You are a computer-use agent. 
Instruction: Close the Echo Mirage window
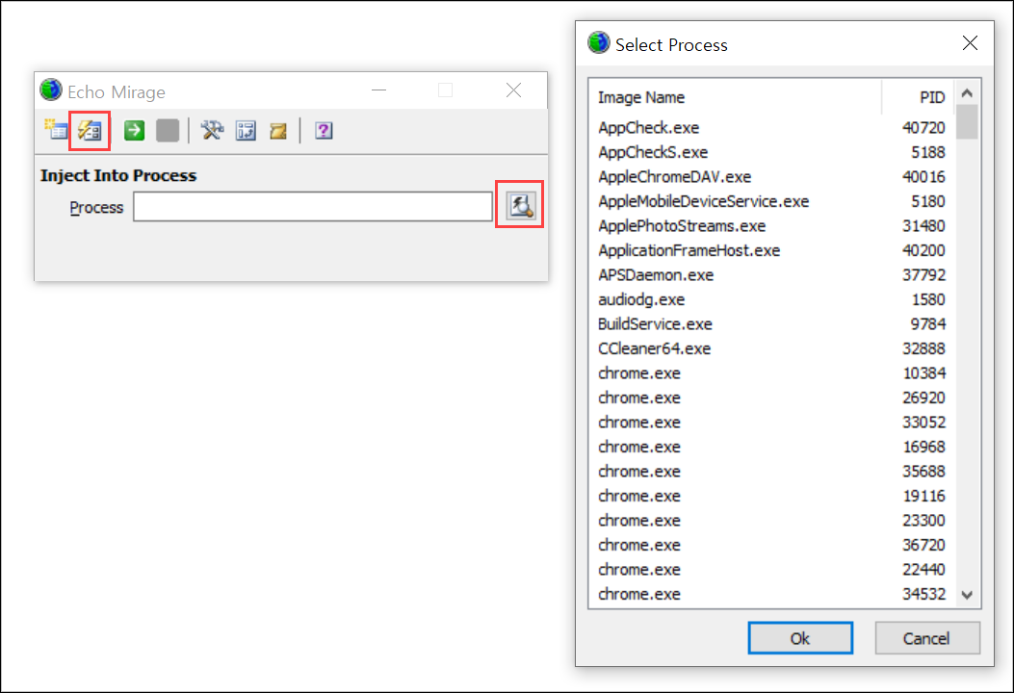[x=513, y=90]
